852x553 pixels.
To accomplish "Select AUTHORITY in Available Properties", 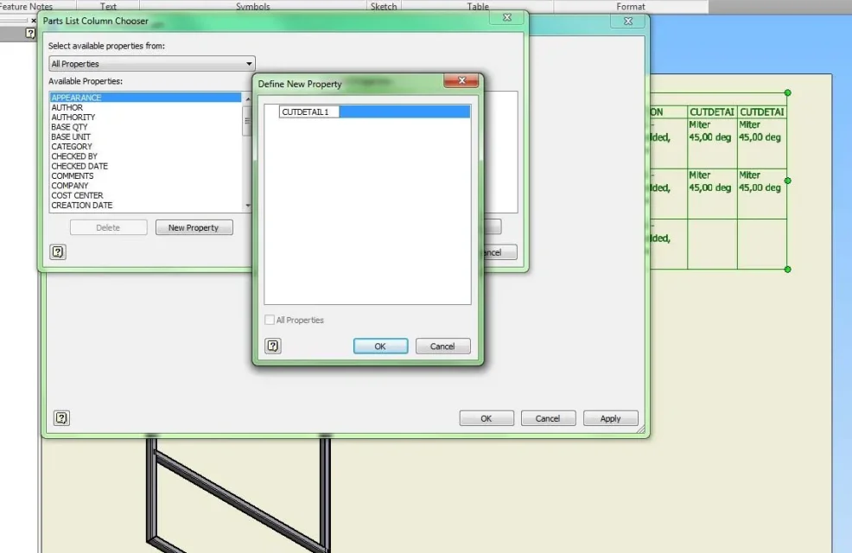I will click(146, 118).
